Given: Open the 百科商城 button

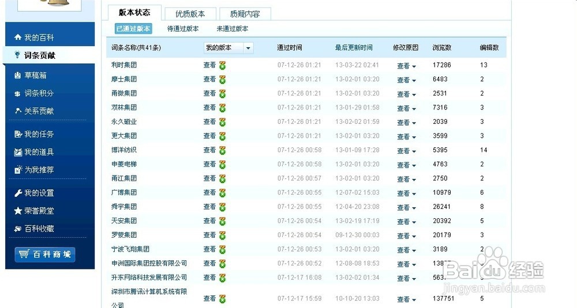Looking at the screenshot, I should coord(45,254).
